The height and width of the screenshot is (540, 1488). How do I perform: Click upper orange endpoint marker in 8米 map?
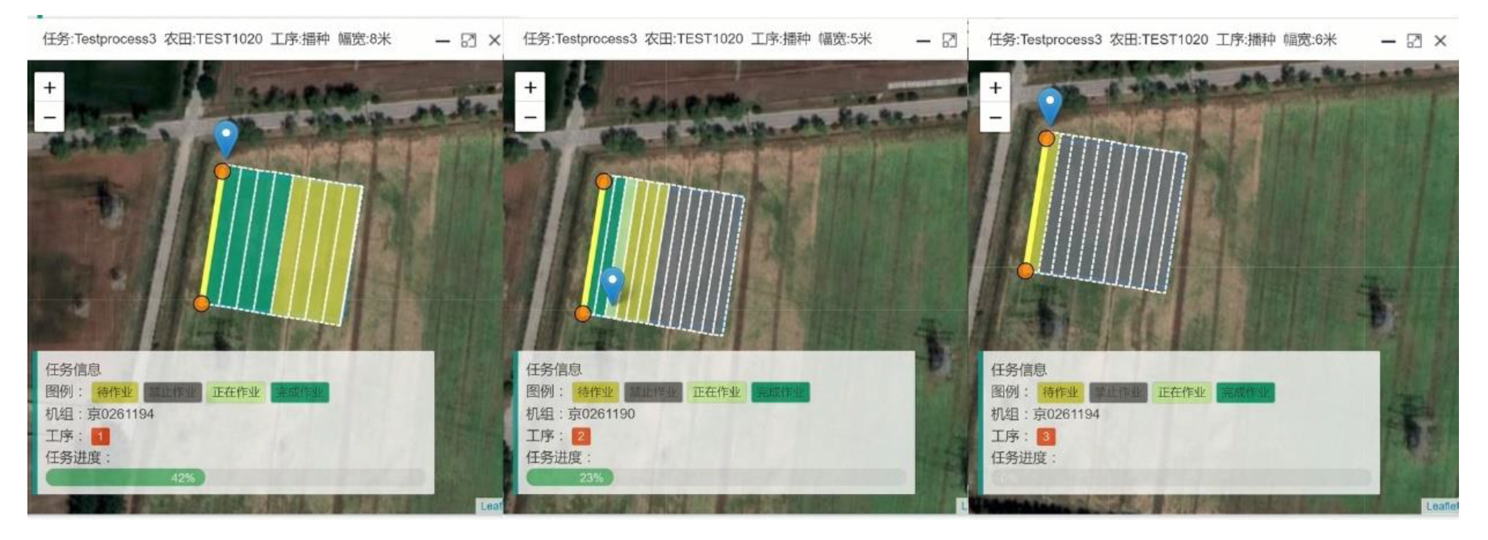222,172
